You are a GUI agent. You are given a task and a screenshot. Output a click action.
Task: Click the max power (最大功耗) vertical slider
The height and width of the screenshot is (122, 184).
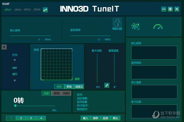[x=97, y=68]
